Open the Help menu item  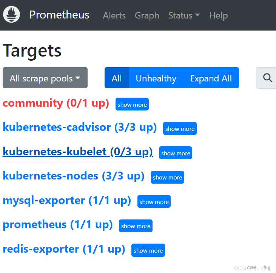pos(219,15)
